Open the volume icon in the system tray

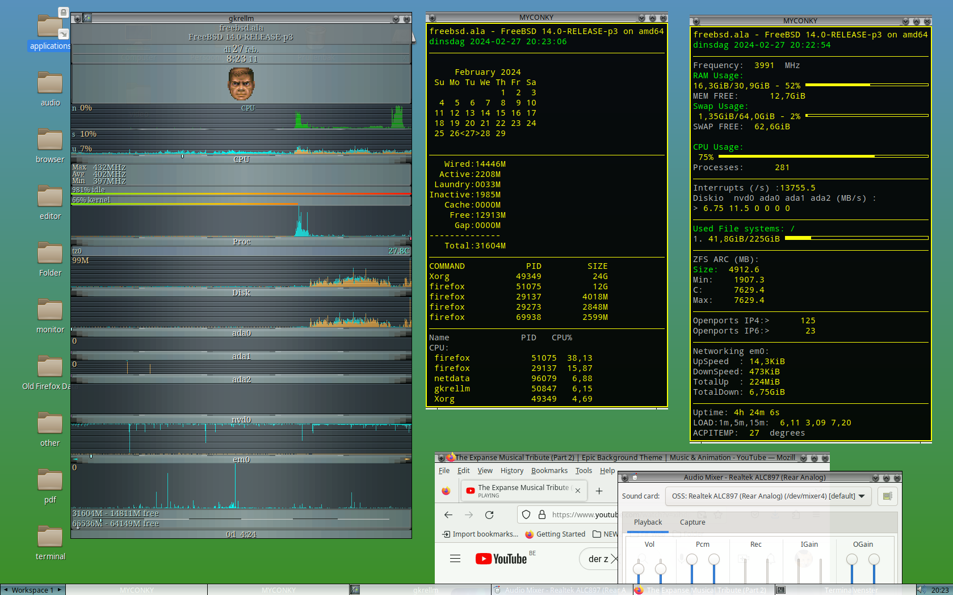point(922,590)
